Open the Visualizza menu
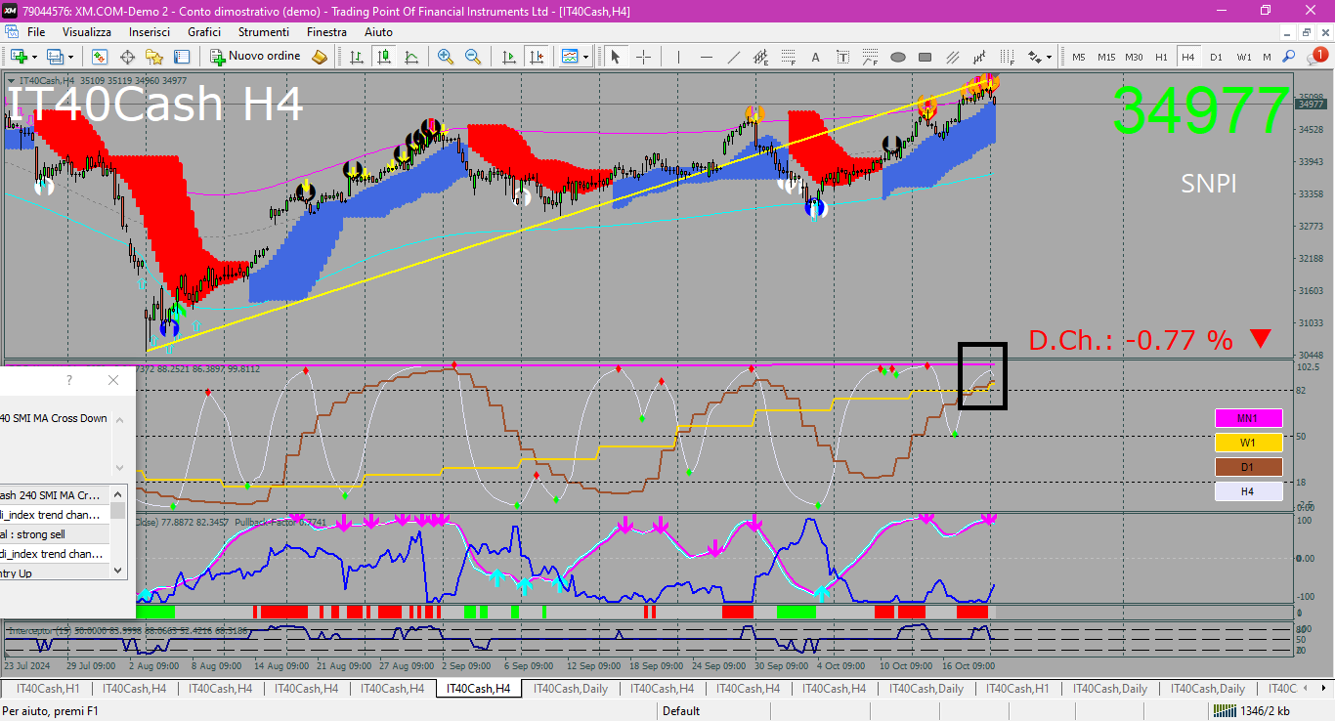 point(87,32)
